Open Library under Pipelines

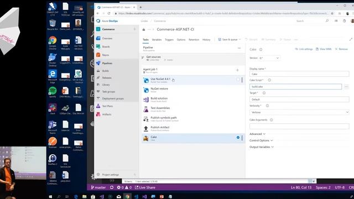106,85
